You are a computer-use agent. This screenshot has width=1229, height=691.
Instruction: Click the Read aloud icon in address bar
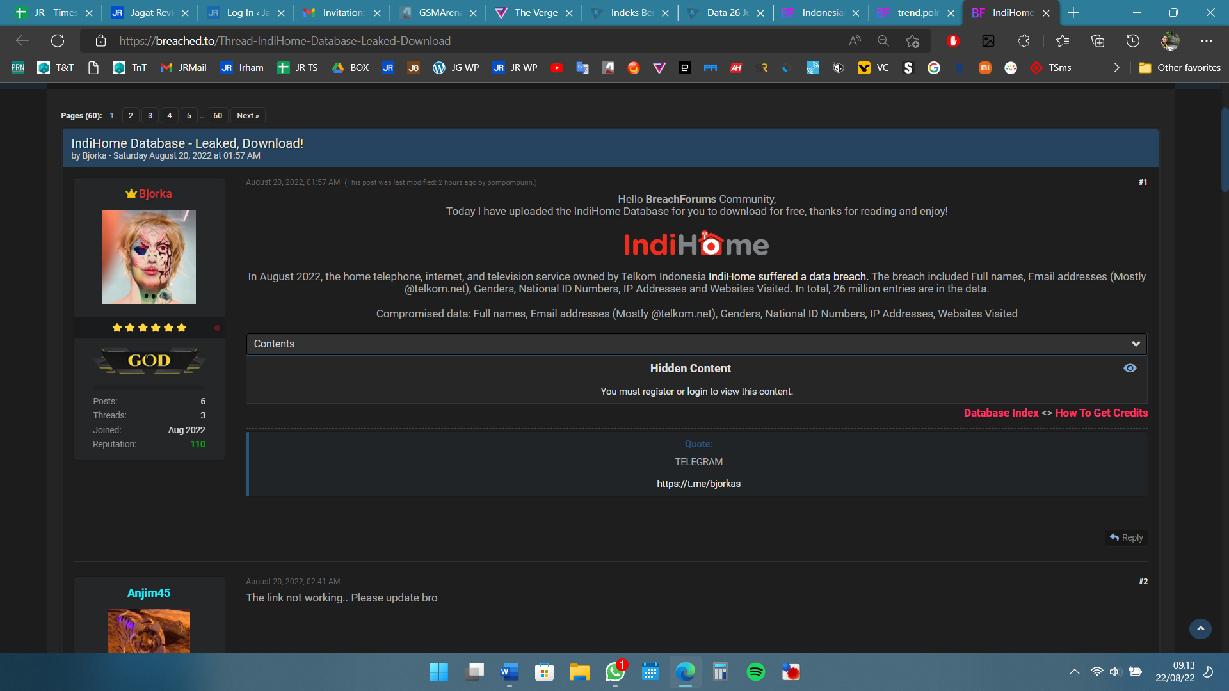coord(855,41)
